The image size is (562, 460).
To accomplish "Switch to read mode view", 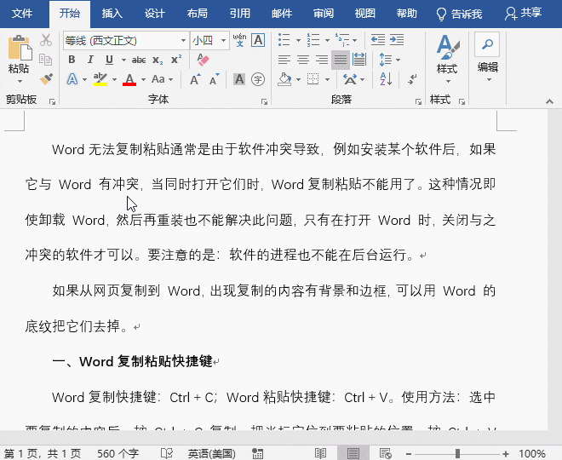I will pyautogui.click(x=320, y=453).
